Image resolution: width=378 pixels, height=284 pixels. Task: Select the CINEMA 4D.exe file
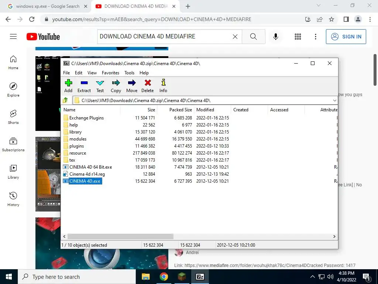tap(85, 181)
